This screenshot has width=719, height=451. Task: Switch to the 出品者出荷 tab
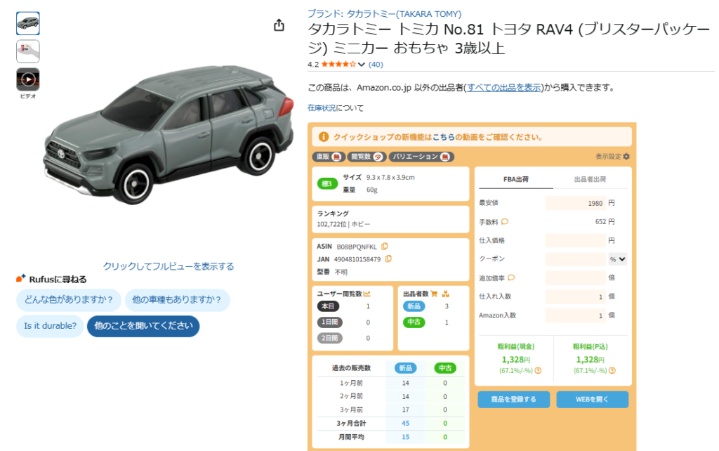click(x=590, y=179)
